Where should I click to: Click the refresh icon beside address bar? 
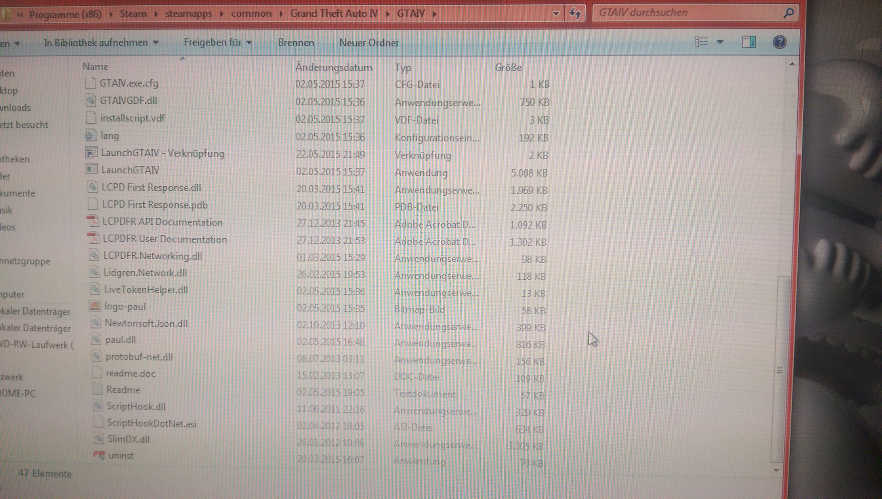pyautogui.click(x=575, y=14)
